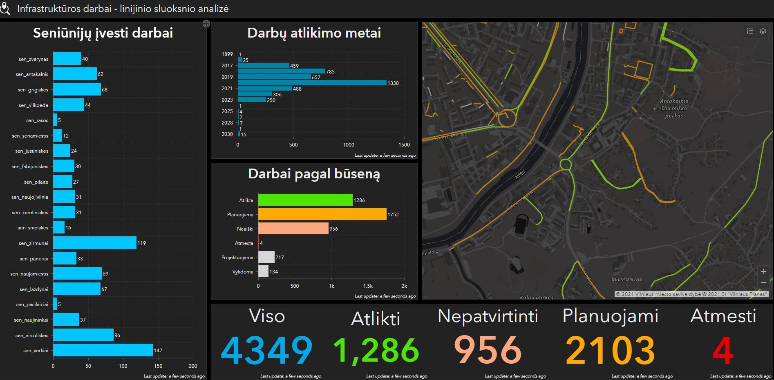The height and width of the screenshot is (380, 774).
Task: Open the map layers list
Action: (763, 31)
